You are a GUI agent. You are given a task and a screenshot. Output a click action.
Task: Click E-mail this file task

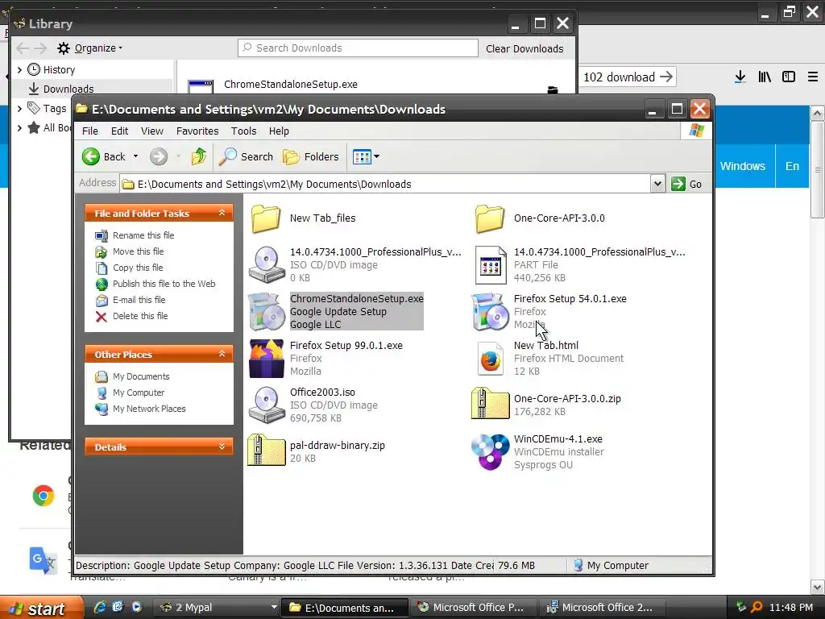(139, 300)
